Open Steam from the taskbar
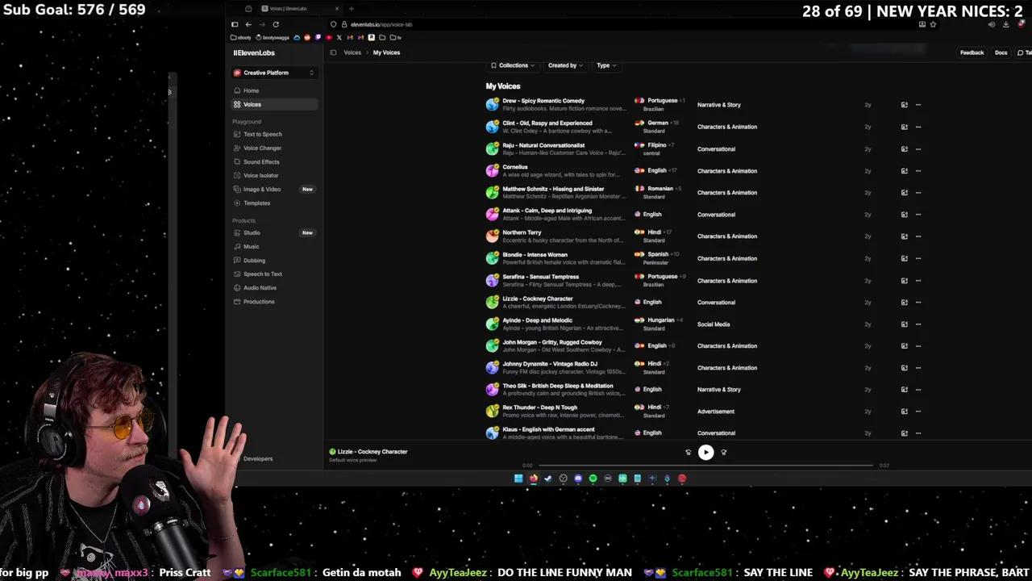 (548, 479)
